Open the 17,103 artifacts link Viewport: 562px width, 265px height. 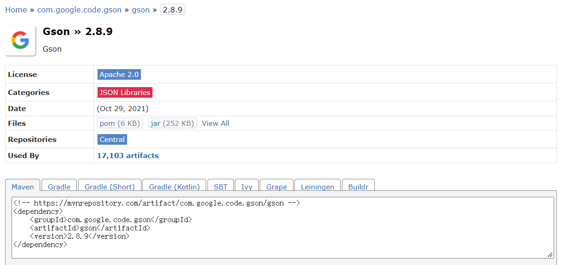coord(128,155)
